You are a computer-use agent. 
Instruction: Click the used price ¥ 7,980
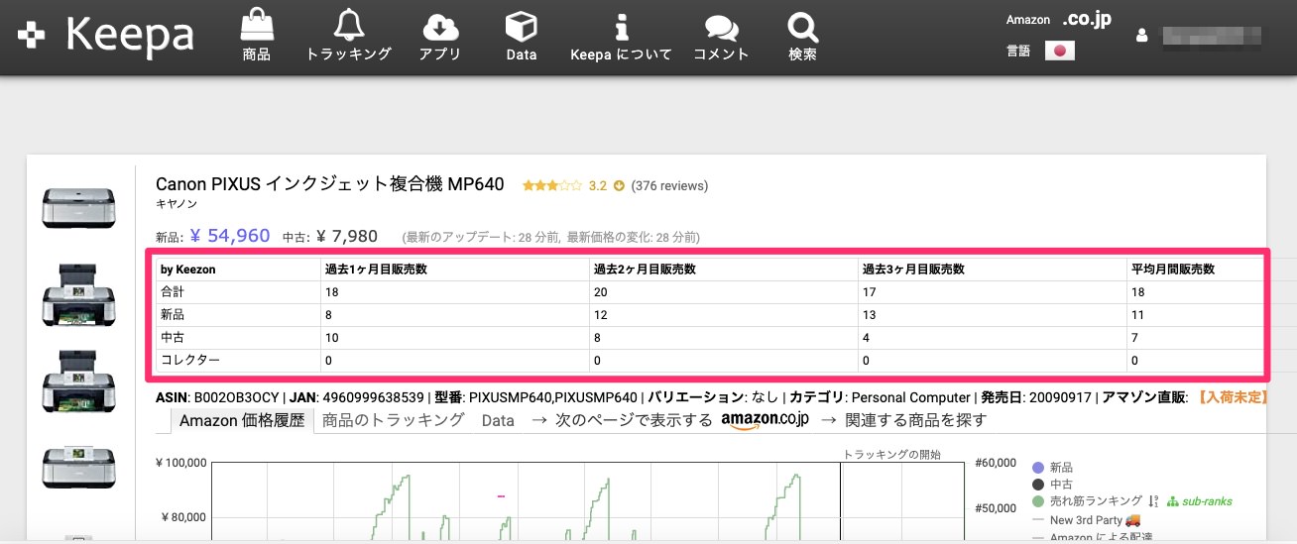coord(347,236)
